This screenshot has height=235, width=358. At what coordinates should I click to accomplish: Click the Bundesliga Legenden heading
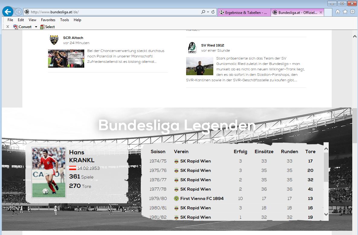pyautogui.click(x=177, y=126)
